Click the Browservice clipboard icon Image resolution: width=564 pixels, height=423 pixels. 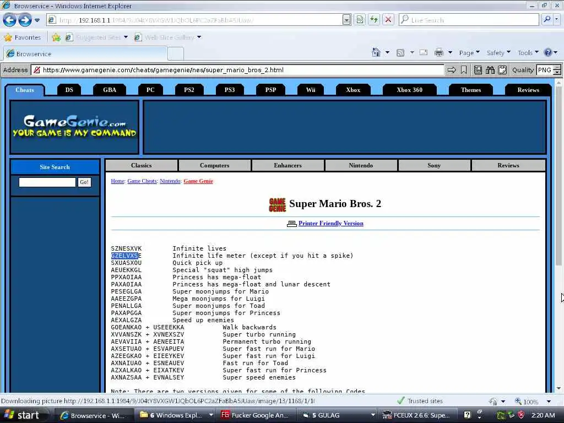tap(502, 70)
